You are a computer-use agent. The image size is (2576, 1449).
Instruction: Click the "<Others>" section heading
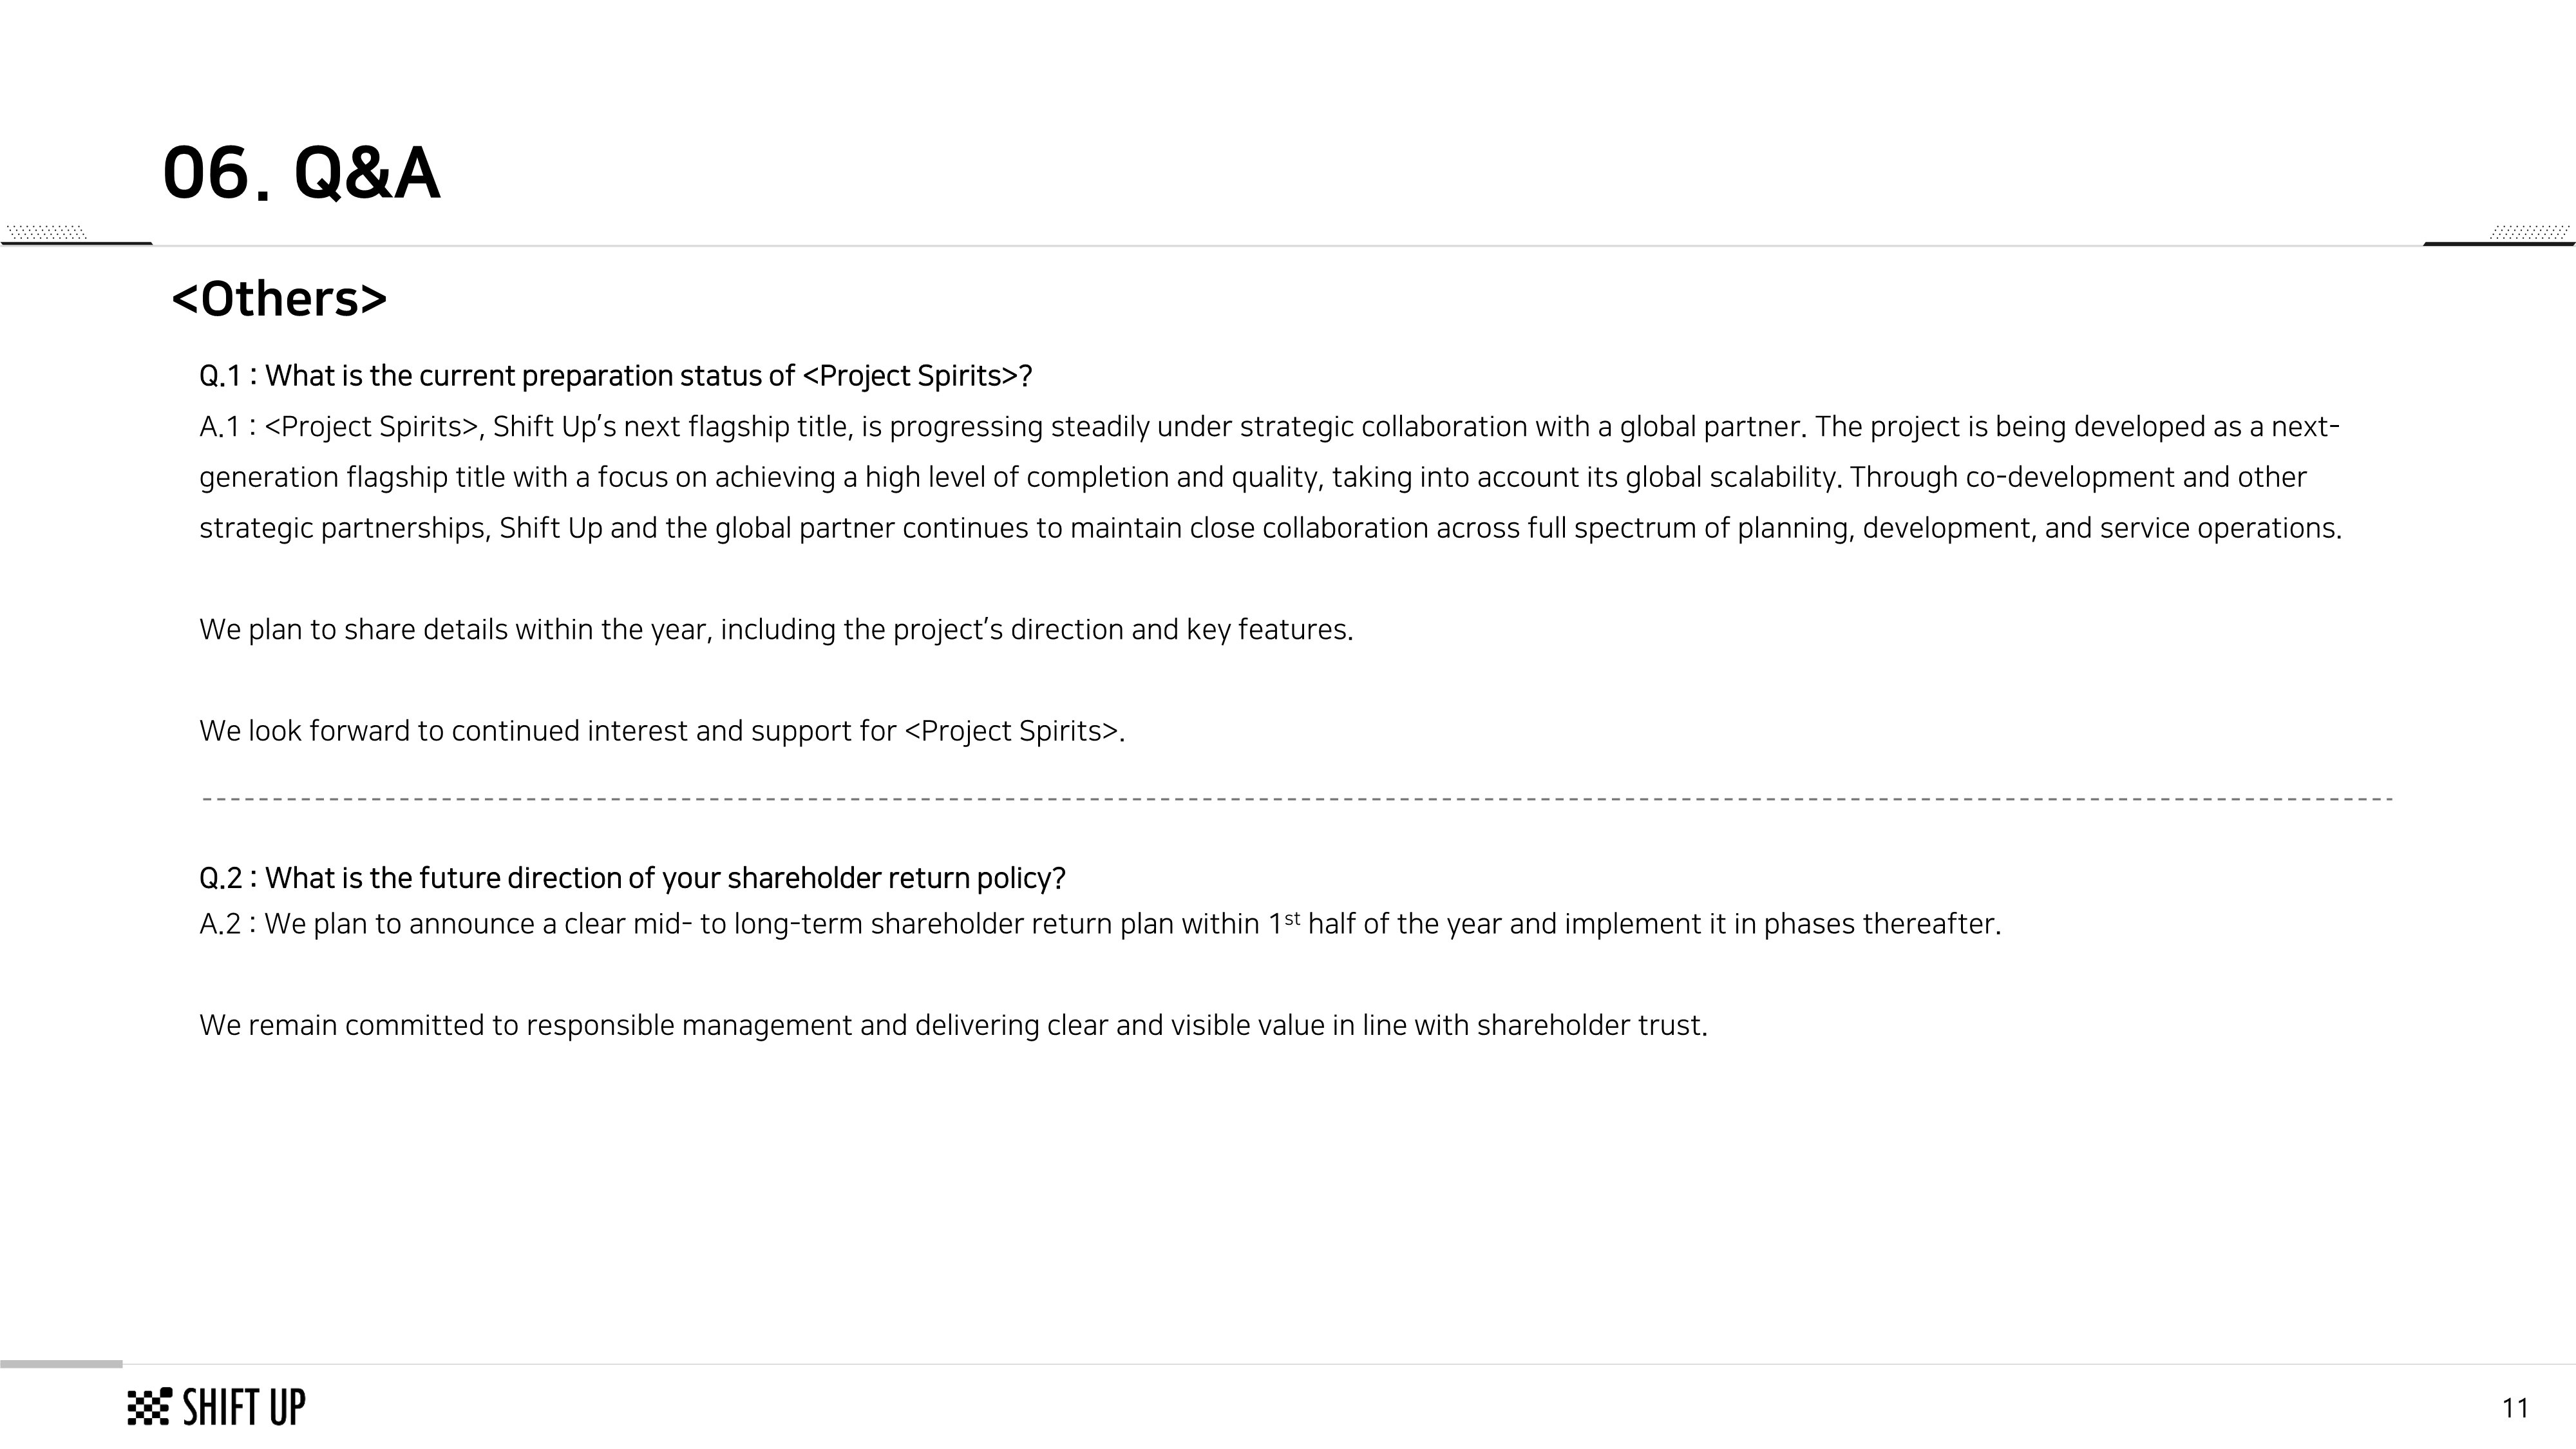point(279,299)
